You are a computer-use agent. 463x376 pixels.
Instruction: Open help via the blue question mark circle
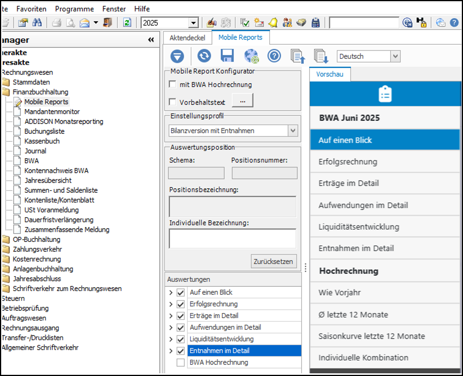tap(274, 56)
